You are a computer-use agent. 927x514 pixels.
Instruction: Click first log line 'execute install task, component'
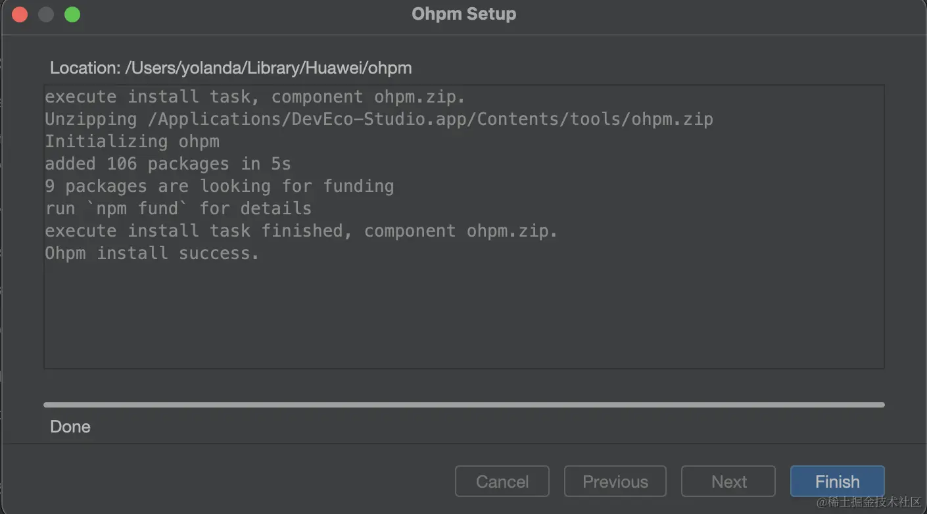point(254,97)
